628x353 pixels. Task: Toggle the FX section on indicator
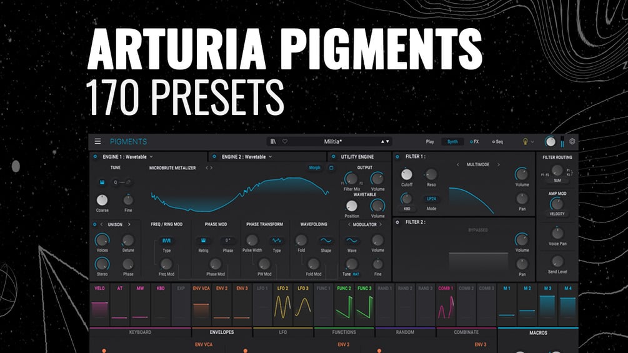pos(471,142)
